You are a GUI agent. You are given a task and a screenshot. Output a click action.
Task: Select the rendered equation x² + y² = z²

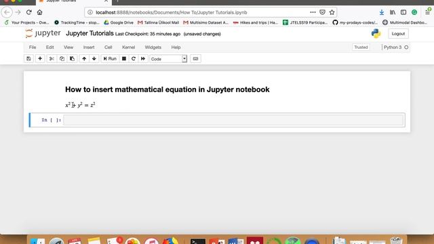click(x=80, y=105)
